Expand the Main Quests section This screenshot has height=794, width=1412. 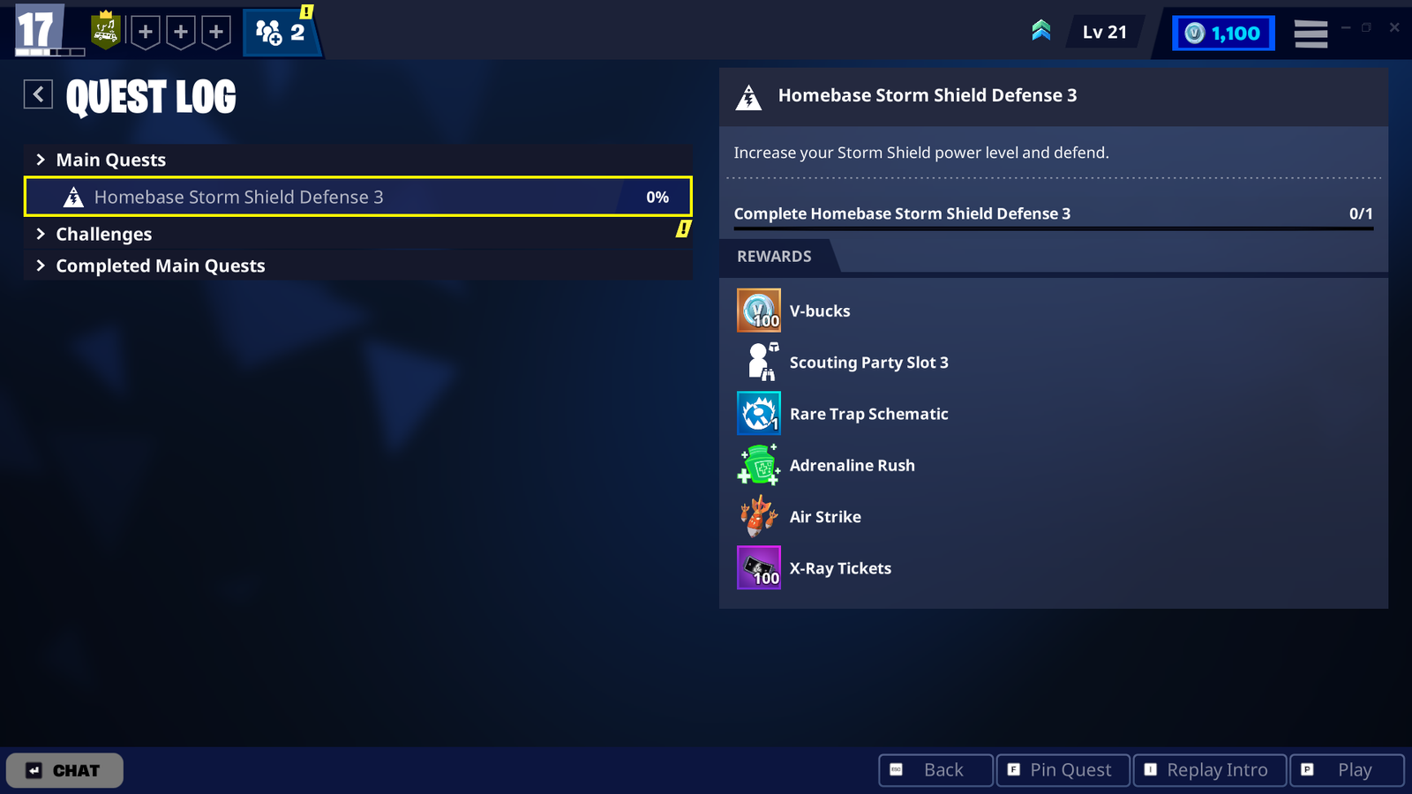click(110, 160)
